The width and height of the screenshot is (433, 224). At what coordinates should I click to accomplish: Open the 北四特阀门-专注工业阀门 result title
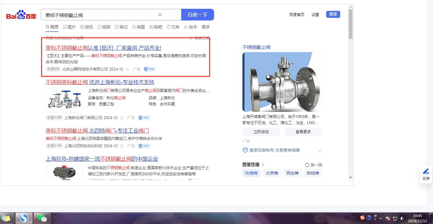(97, 131)
